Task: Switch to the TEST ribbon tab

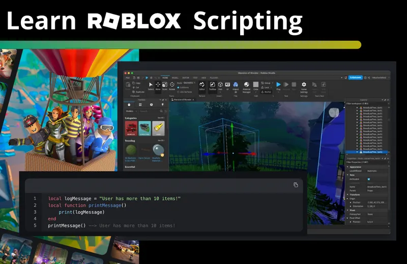Action: (195, 78)
